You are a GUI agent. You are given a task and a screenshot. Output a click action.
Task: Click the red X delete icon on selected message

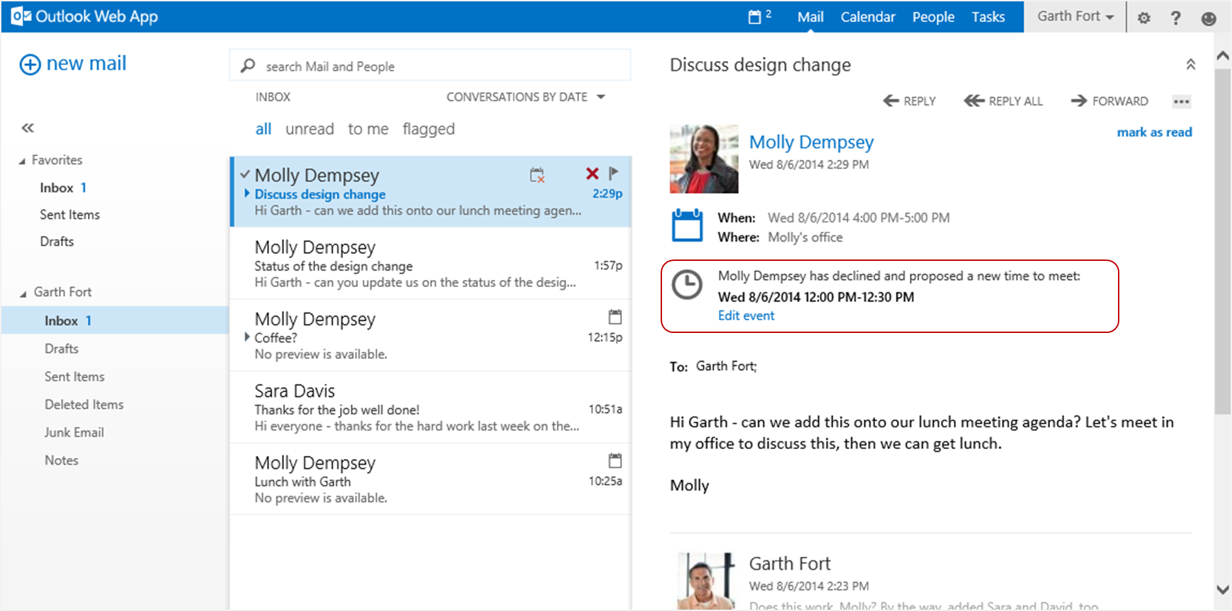(592, 174)
